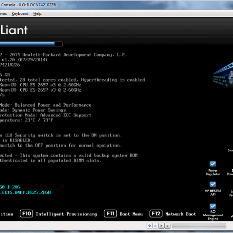233x233 pixels.
Task: Click the server graphic image at right
Action: [x=223, y=75]
